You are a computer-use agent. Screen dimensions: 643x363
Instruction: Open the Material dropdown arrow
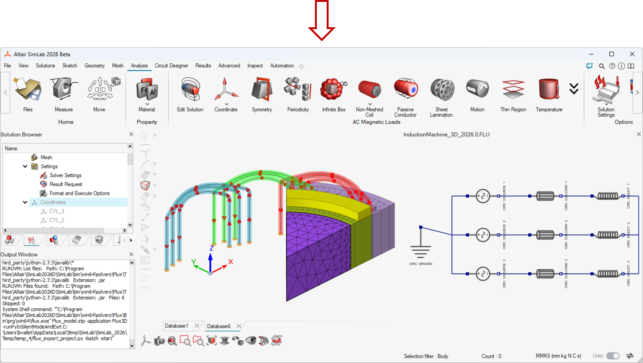(147, 104)
